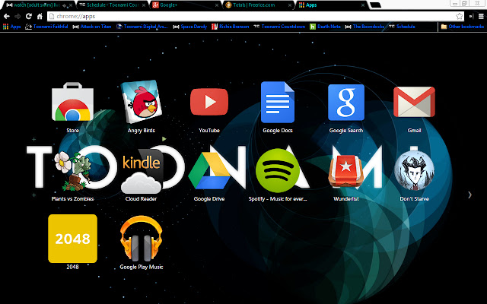Open the Google Drive app
This screenshot has width=487, height=304.
209,171
